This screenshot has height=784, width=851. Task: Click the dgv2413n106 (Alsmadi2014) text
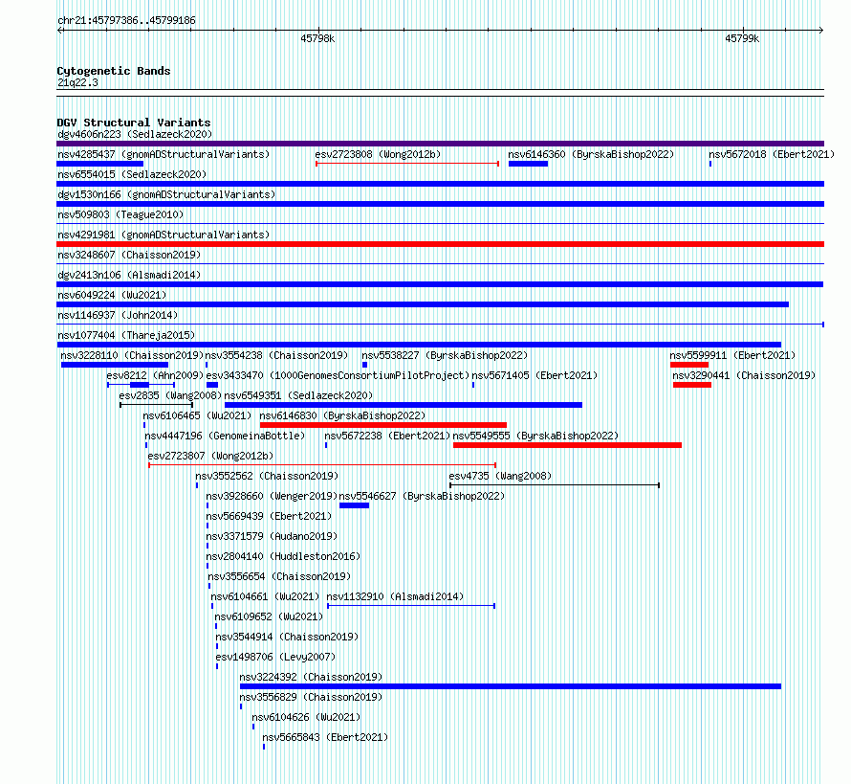(x=129, y=275)
